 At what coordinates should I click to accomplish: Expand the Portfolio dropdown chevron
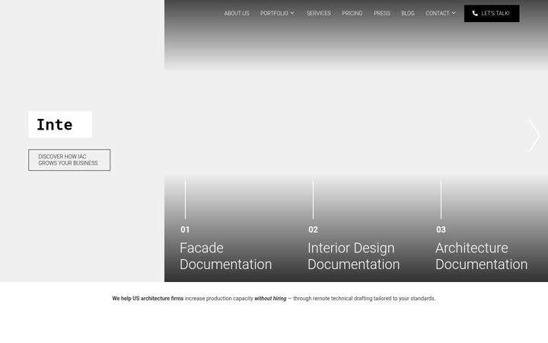292,13
